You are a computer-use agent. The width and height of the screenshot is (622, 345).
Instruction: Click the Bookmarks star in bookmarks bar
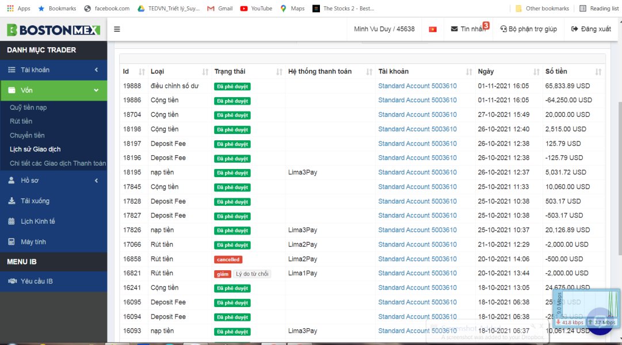41,9
